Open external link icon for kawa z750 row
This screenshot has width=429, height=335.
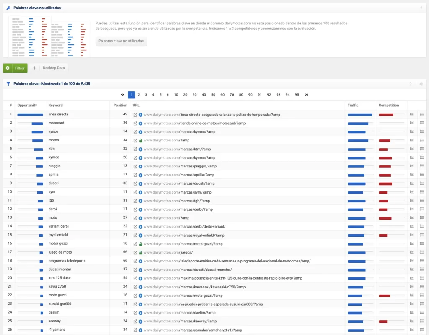coord(135,287)
